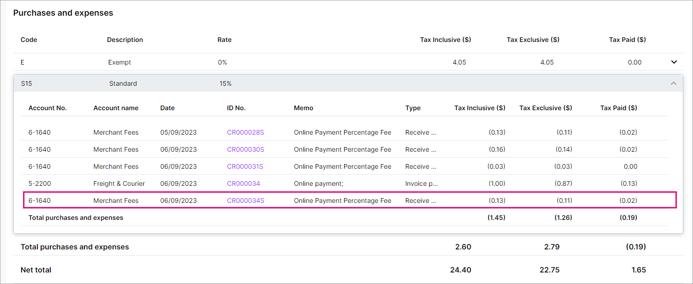Screen dimensions: 693x284
Task: Open transaction link CR000031S
Action: coord(245,166)
